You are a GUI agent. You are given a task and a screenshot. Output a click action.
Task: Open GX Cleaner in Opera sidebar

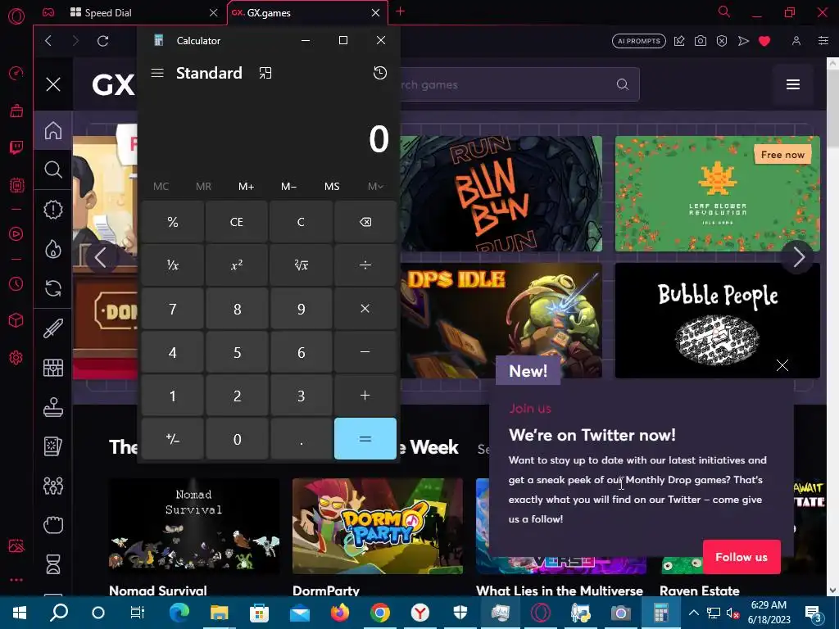point(16,111)
